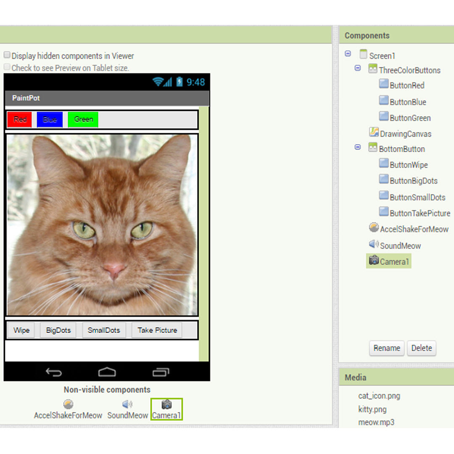Collapse the BottomButton tree node

358,147
